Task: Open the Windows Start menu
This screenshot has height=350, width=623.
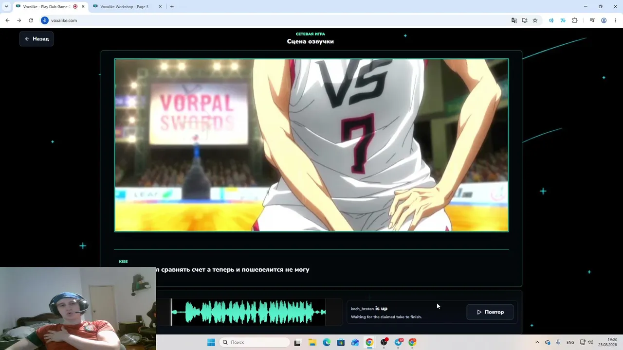Action: (x=211, y=342)
